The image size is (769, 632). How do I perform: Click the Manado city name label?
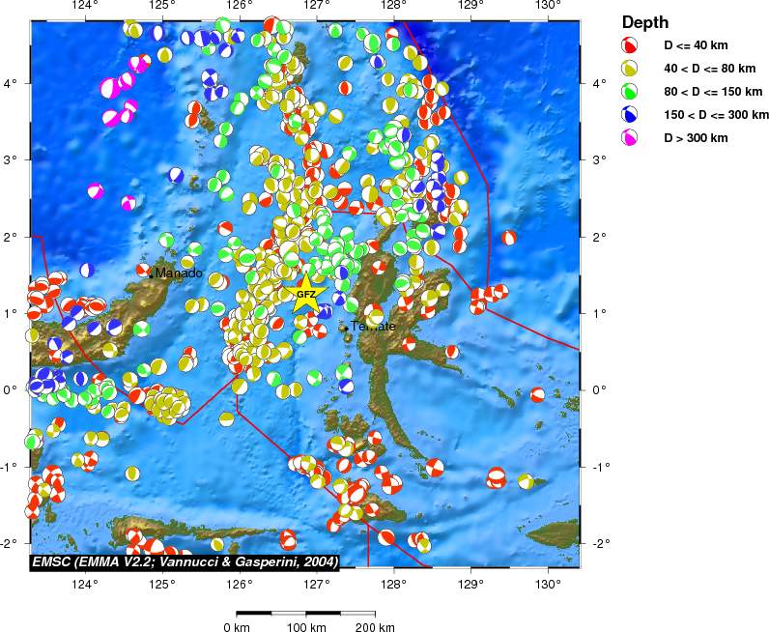click(x=180, y=273)
